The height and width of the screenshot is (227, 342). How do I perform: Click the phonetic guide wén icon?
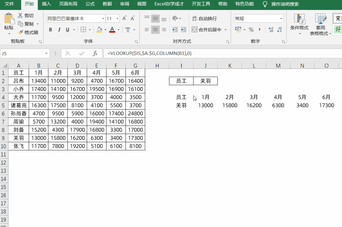(x=128, y=30)
